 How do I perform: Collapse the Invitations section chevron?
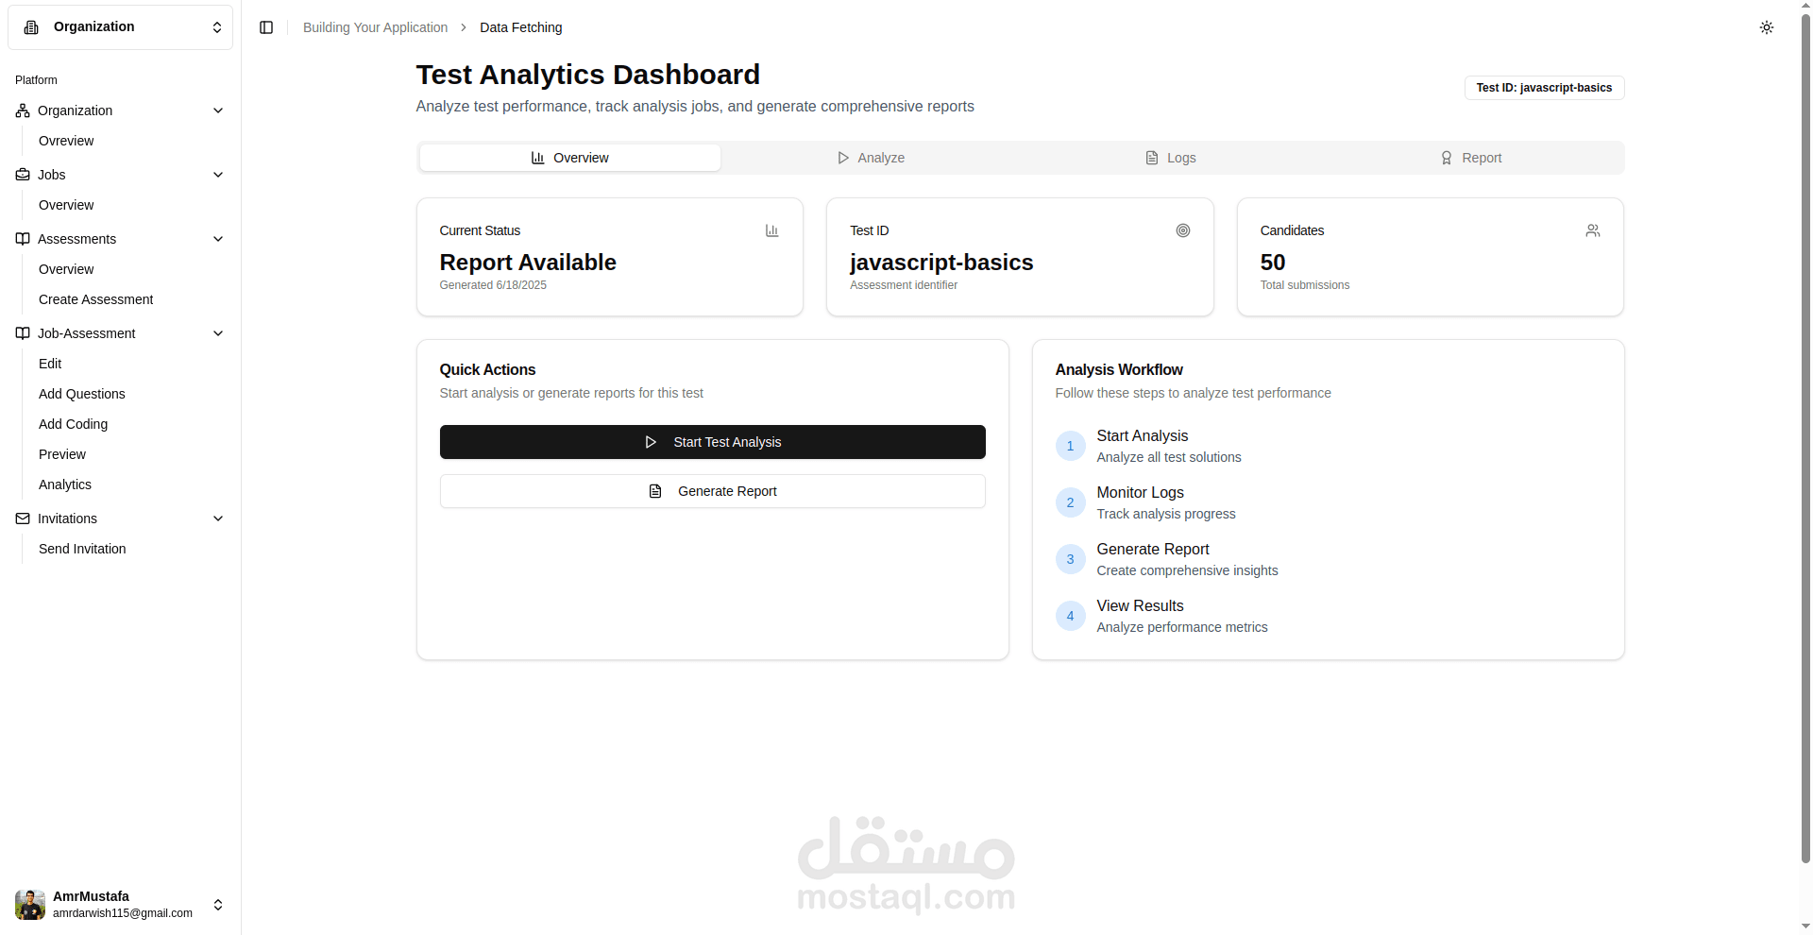coord(218,518)
